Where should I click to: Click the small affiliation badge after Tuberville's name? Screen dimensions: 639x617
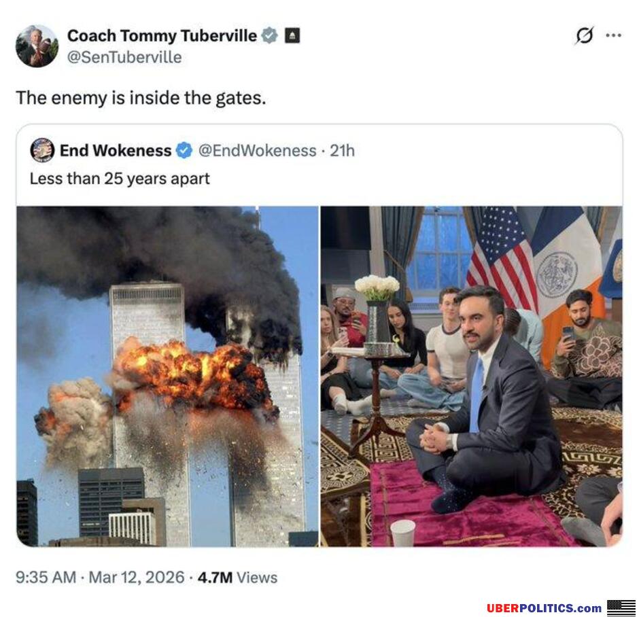[292, 36]
